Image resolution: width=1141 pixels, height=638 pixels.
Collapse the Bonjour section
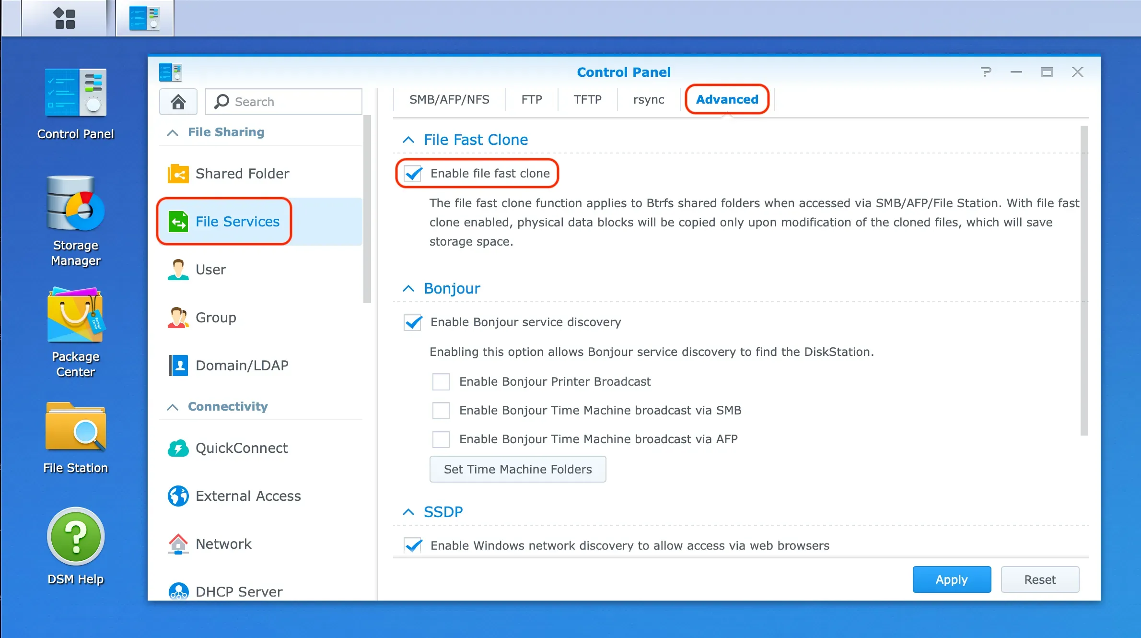[408, 288]
